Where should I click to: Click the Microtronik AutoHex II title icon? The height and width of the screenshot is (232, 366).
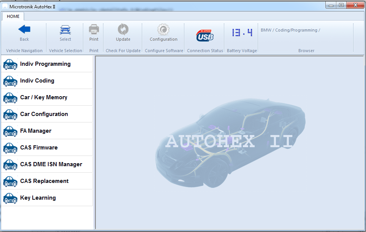point(5,6)
